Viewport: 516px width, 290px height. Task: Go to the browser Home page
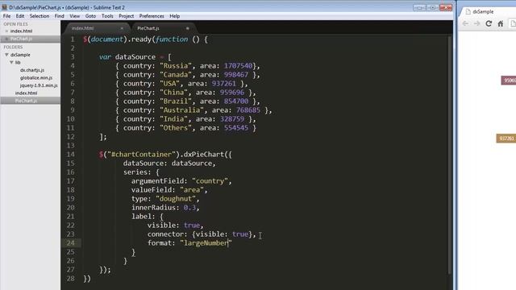(501, 23)
